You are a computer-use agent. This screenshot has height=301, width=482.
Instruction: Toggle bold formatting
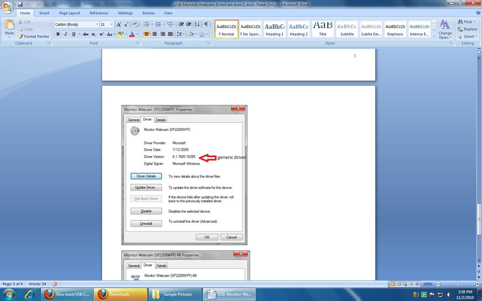tap(58, 34)
